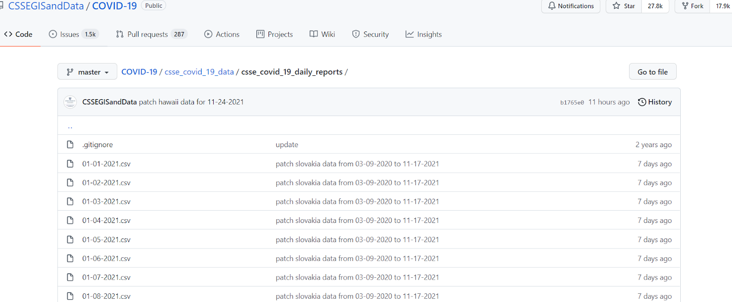This screenshot has height=302, width=732.
Task: Click the file icon beside 01-03-2021.csv
Action: [70, 201]
